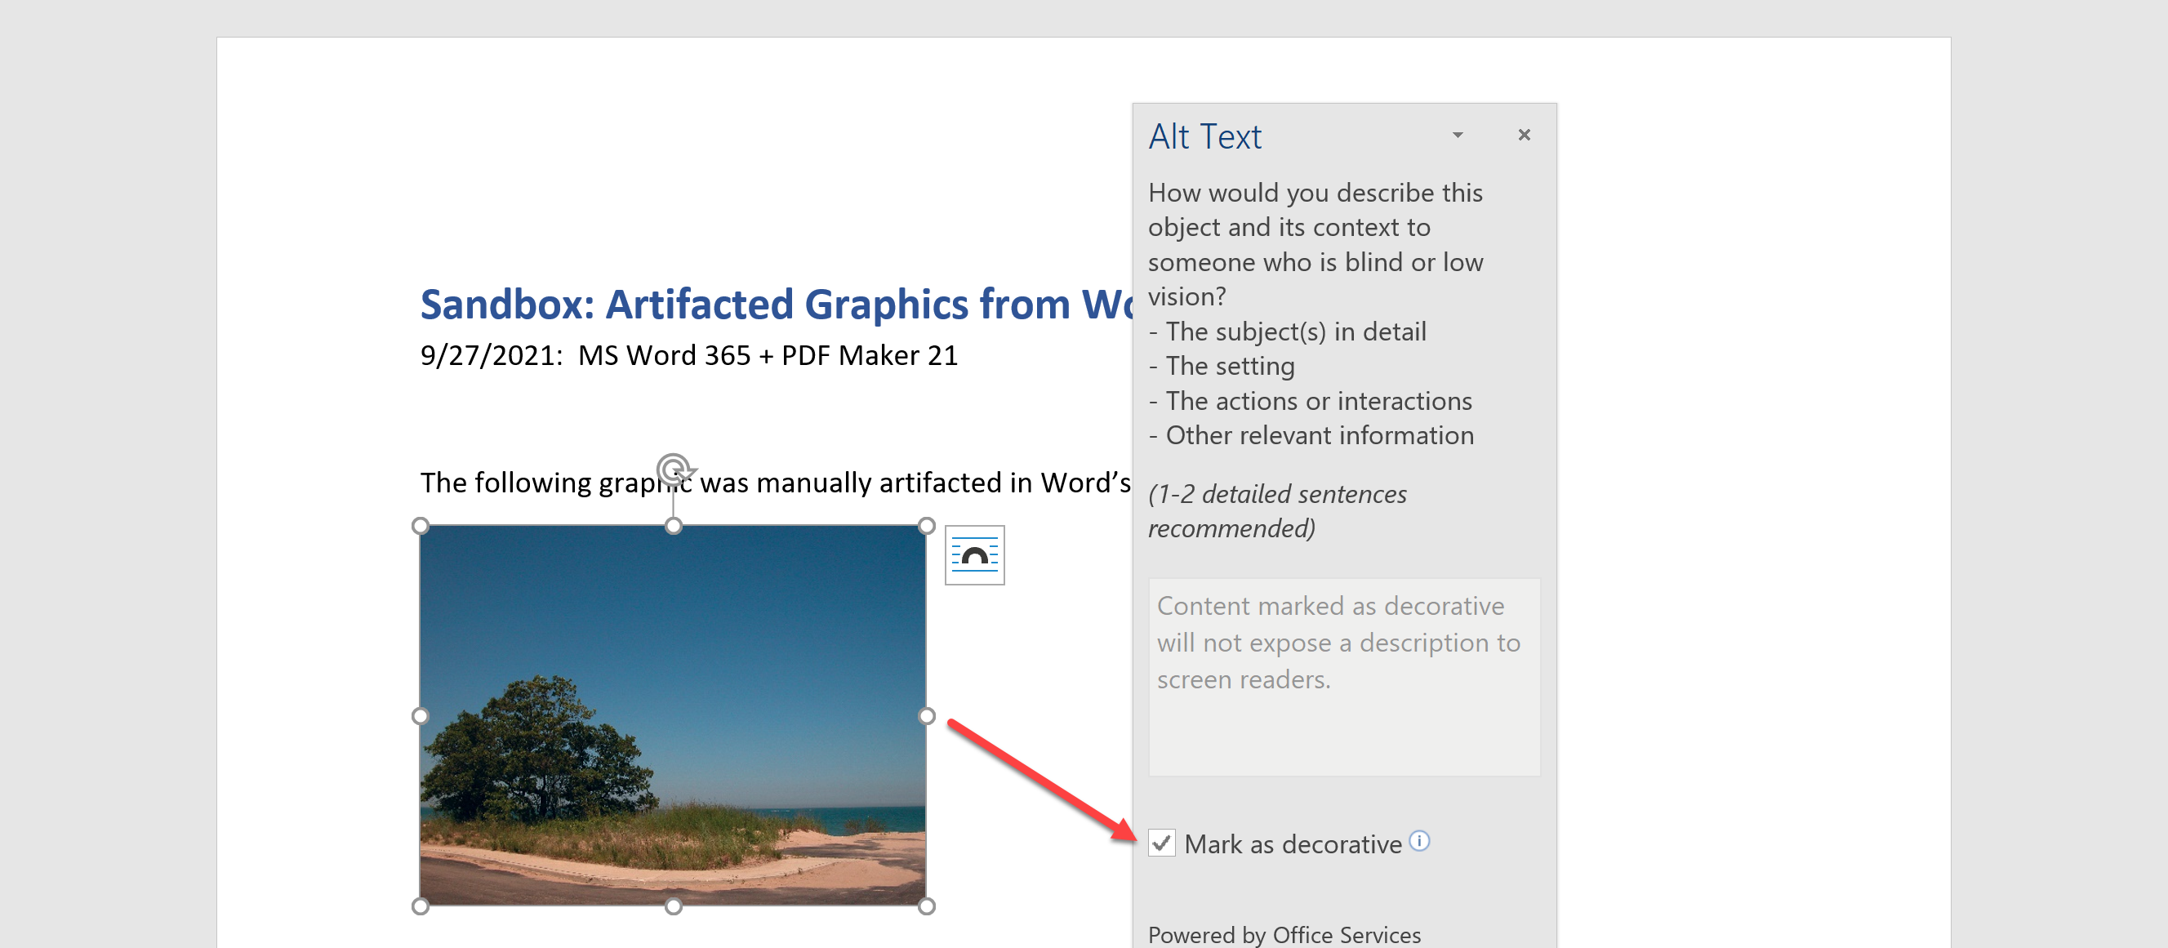Click the left-middle sizing handle of the picture
This screenshot has width=2168, height=948.
pos(421,715)
